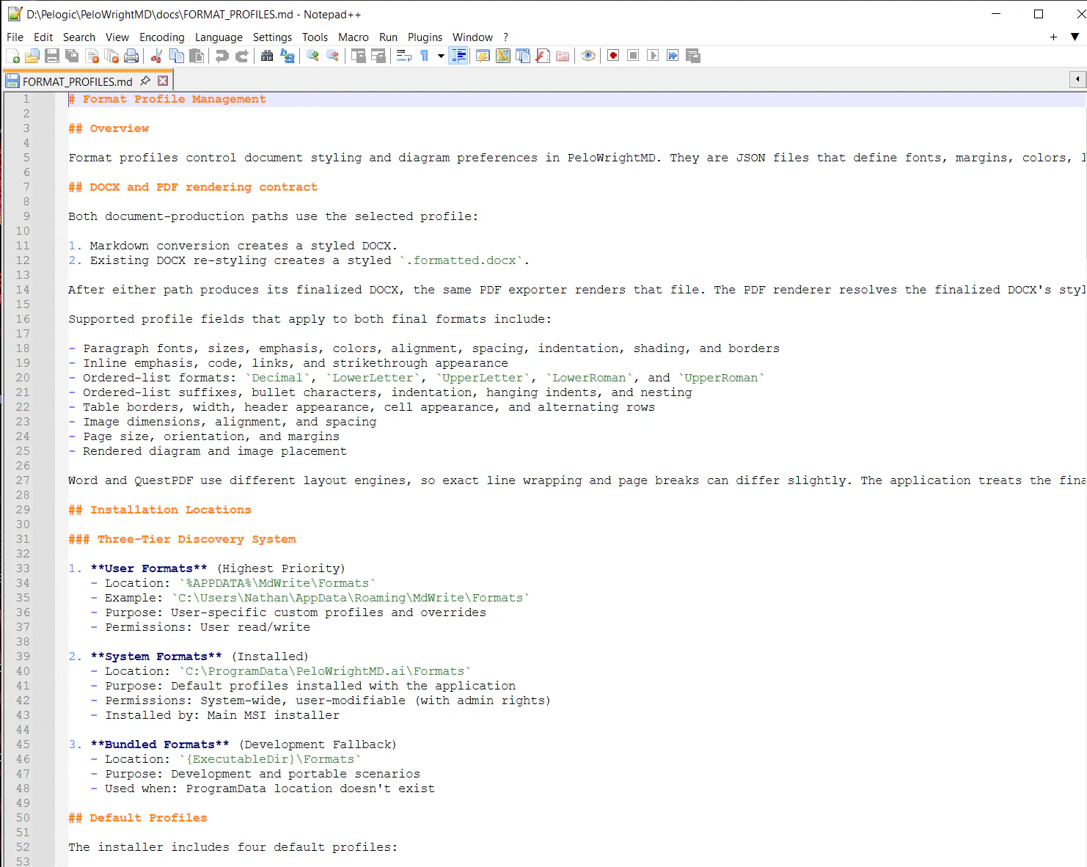Click the tab bar scroll arrow button
This screenshot has width=1087, height=867.
tap(1077, 78)
